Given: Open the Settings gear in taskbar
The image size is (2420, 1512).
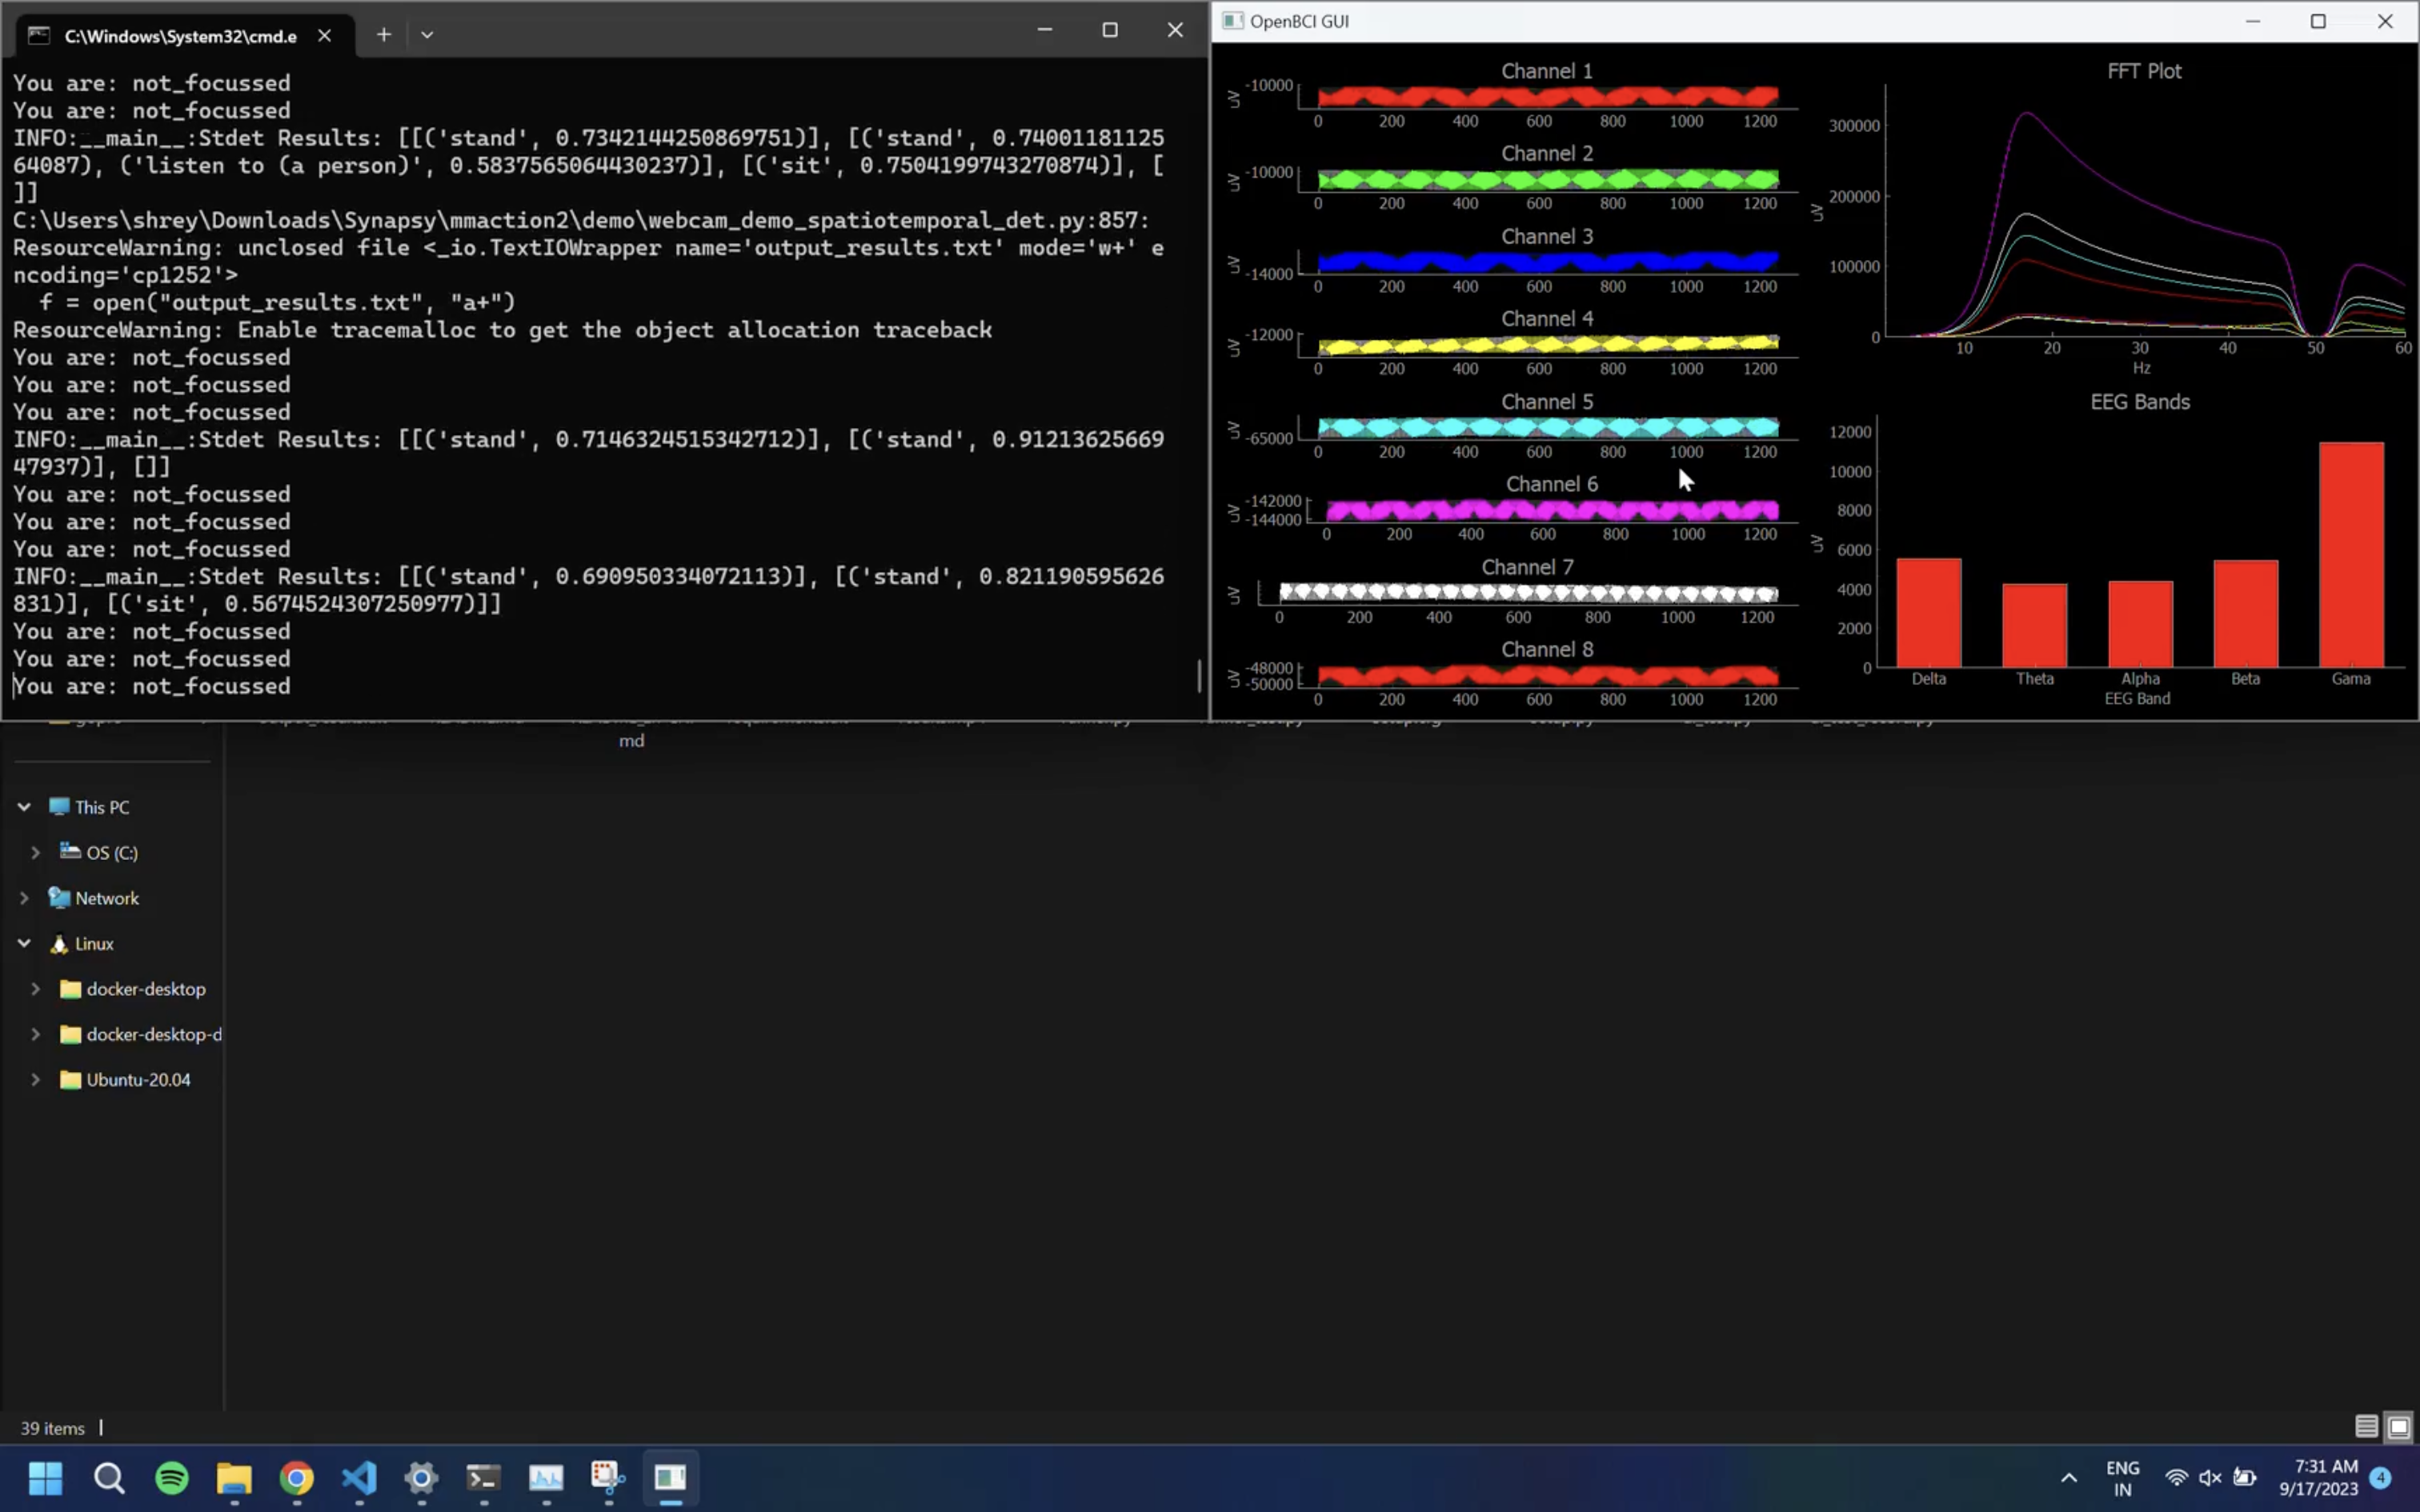Looking at the screenshot, I should tap(421, 1477).
